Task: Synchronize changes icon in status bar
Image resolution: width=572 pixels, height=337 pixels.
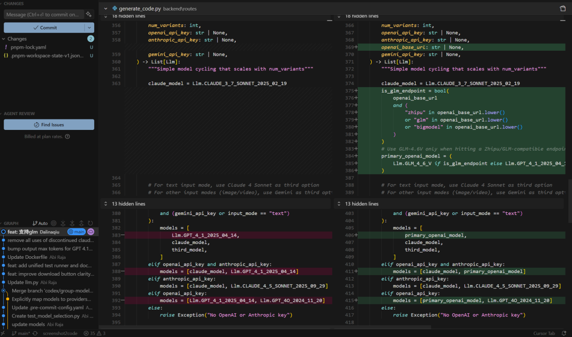Action: coord(35,333)
